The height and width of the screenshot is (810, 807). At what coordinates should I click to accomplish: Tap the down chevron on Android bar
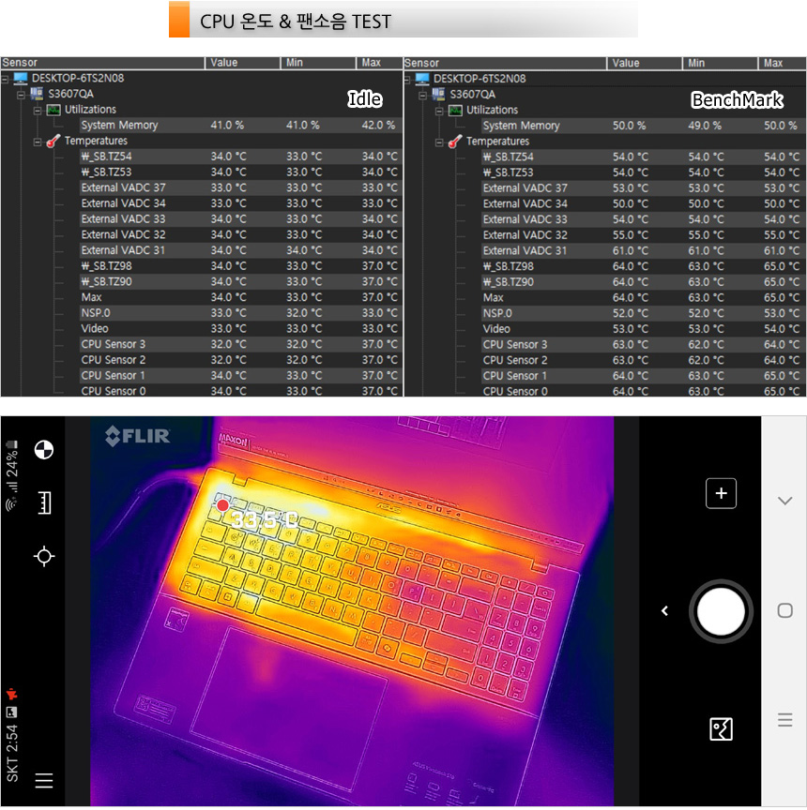click(x=784, y=501)
